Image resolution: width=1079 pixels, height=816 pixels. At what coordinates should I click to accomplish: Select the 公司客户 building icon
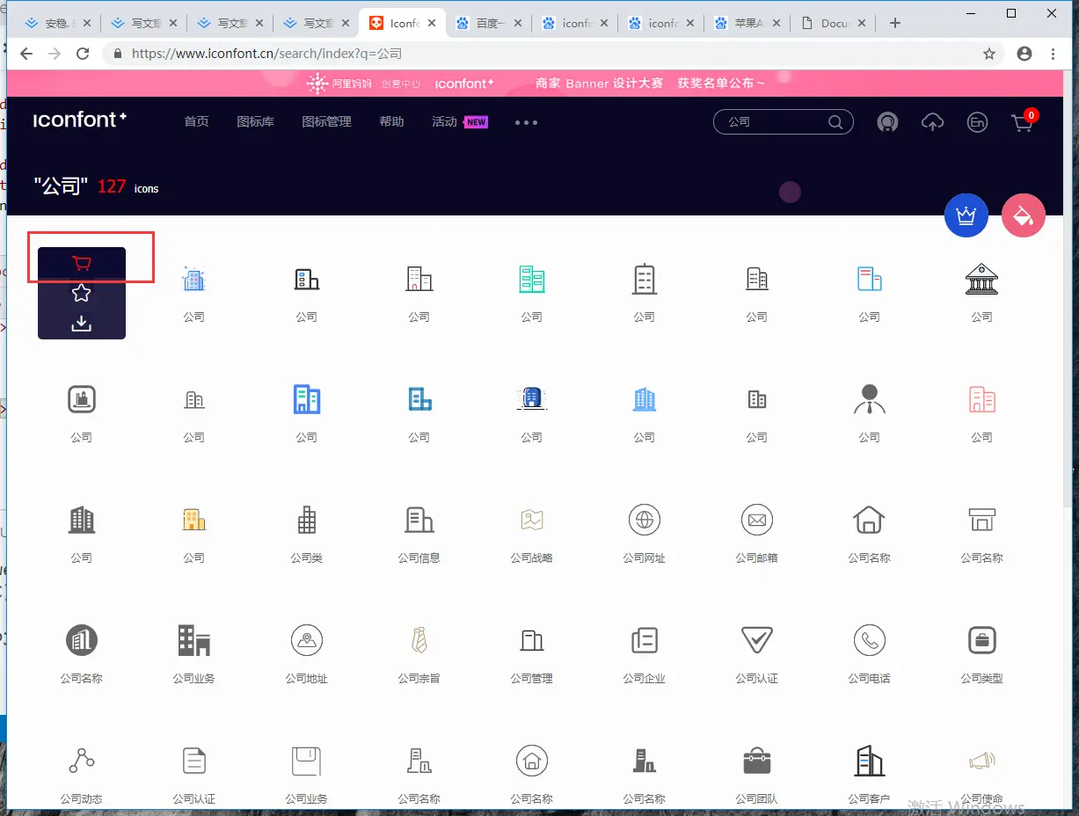(x=869, y=761)
